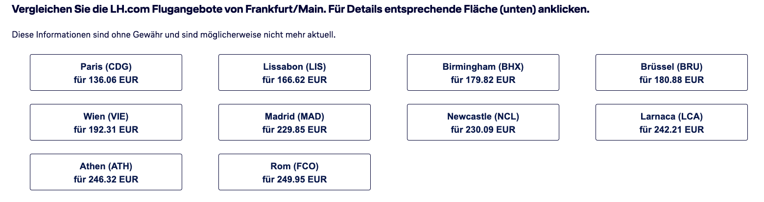Choose the Larnaca (LCA) flight offer
This screenshot has height=202, width=764.
tap(671, 122)
